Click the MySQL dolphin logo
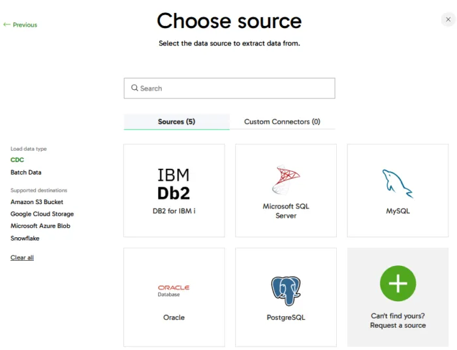 tap(398, 184)
